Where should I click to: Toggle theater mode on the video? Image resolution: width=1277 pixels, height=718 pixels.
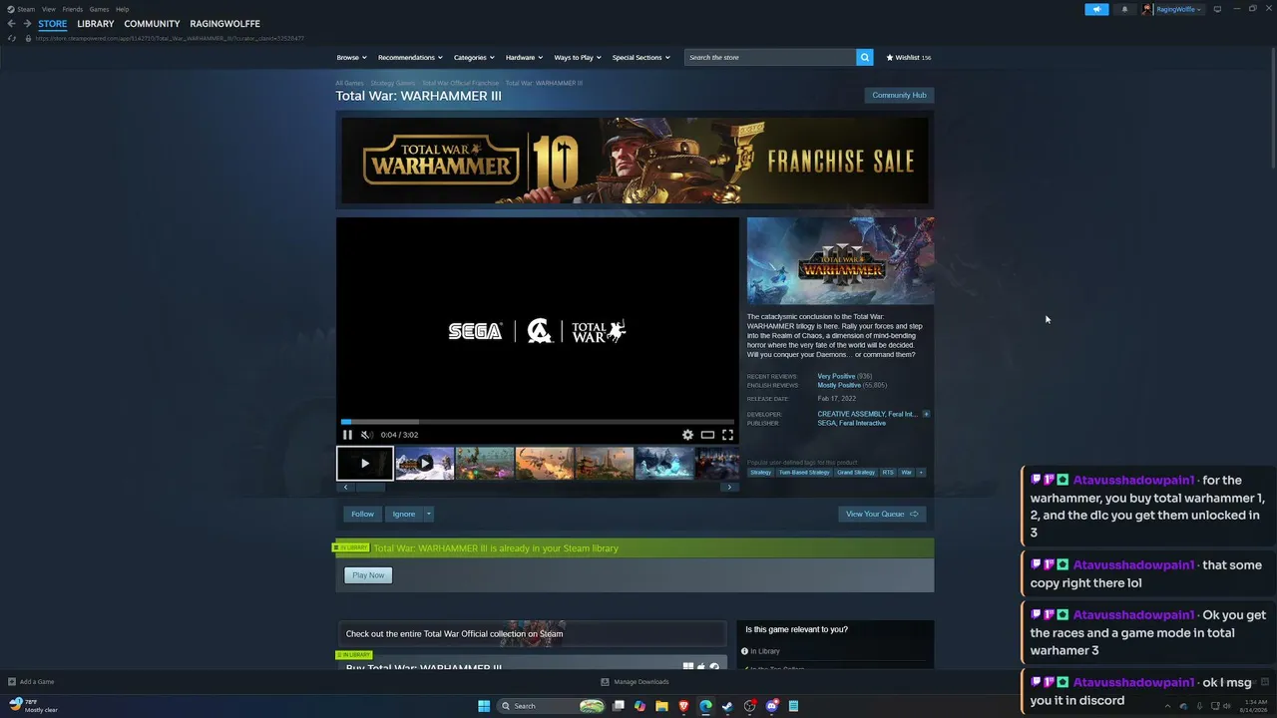707,435
